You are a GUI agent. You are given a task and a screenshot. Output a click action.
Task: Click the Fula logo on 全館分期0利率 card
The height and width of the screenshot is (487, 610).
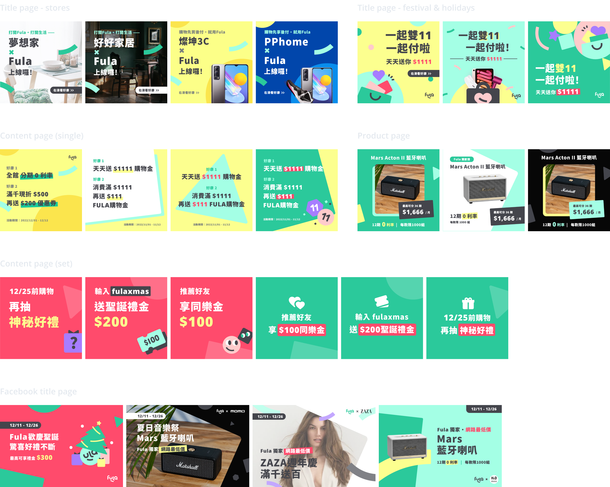(73, 157)
